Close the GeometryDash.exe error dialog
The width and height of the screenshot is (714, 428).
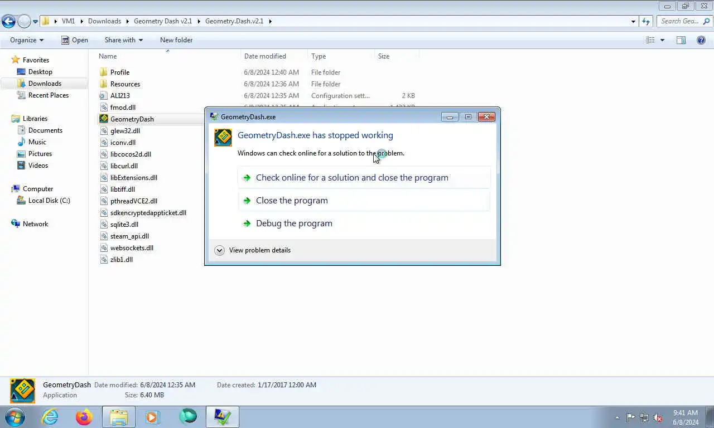click(x=486, y=116)
